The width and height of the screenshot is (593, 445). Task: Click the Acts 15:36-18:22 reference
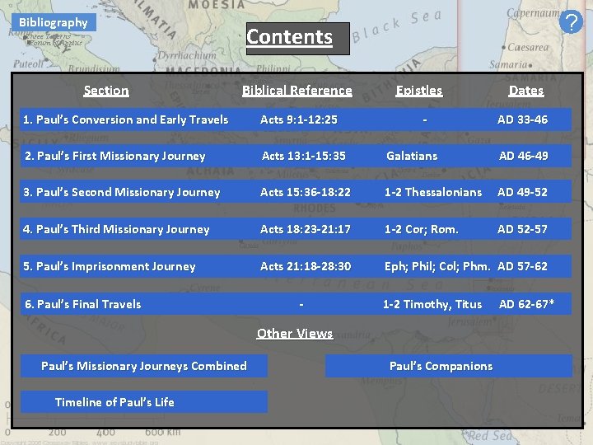click(x=306, y=192)
